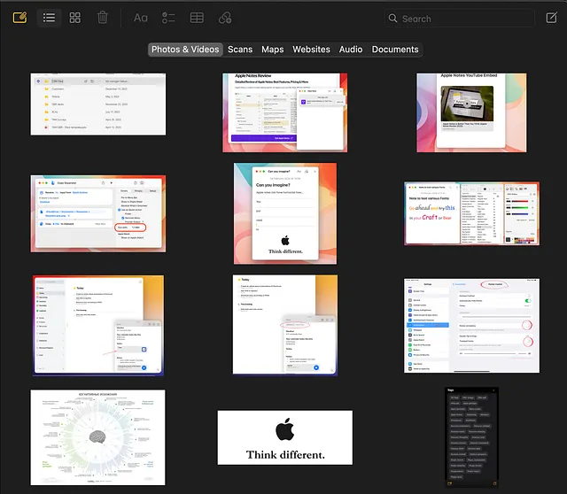The image size is (567, 494).
Task: Open the standalone 'Think different.' Apple logo thumbnail
Action: 285,437
